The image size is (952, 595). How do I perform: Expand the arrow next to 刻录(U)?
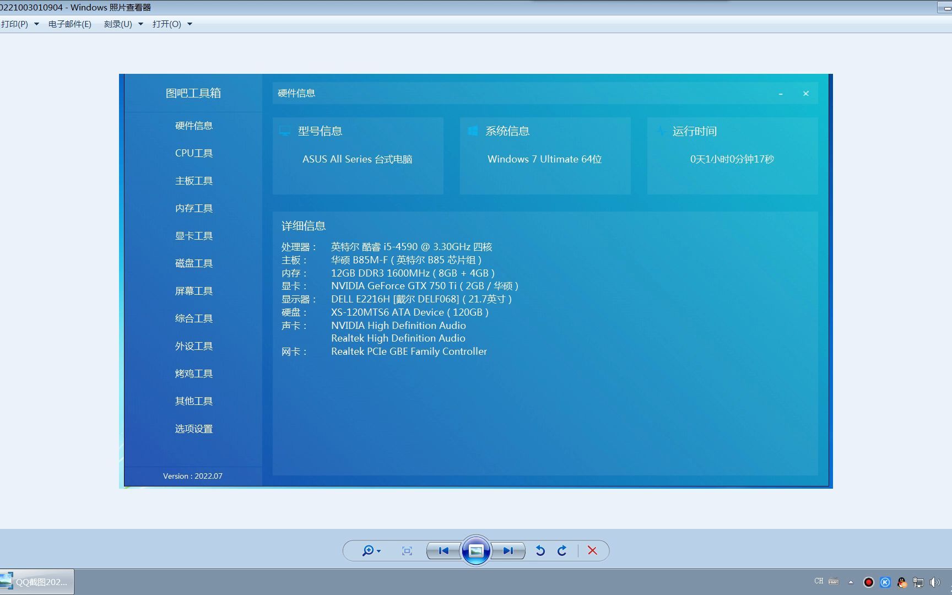click(140, 24)
